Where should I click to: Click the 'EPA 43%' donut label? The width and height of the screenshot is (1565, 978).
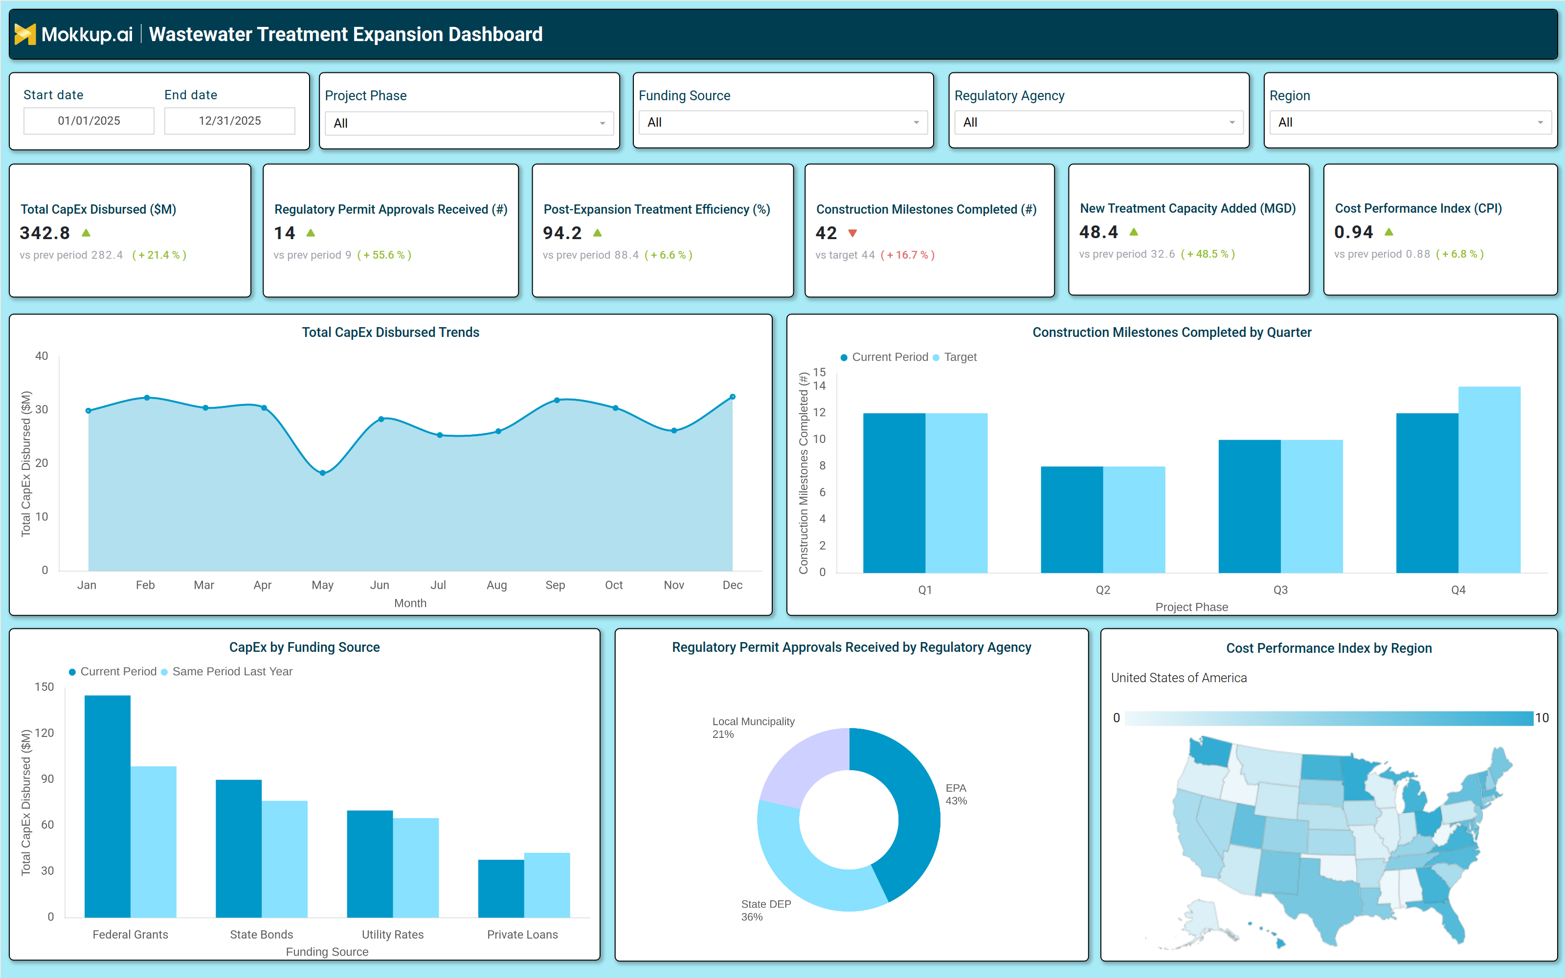[957, 794]
